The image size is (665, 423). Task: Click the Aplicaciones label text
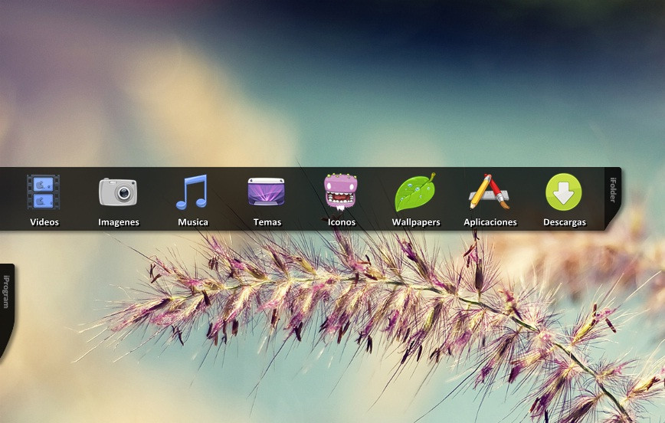point(490,222)
